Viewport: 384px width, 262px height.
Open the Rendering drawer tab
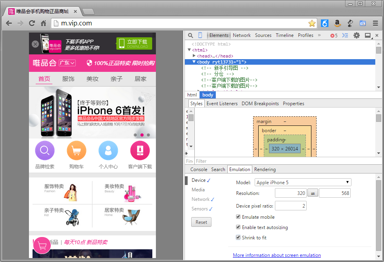click(265, 170)
